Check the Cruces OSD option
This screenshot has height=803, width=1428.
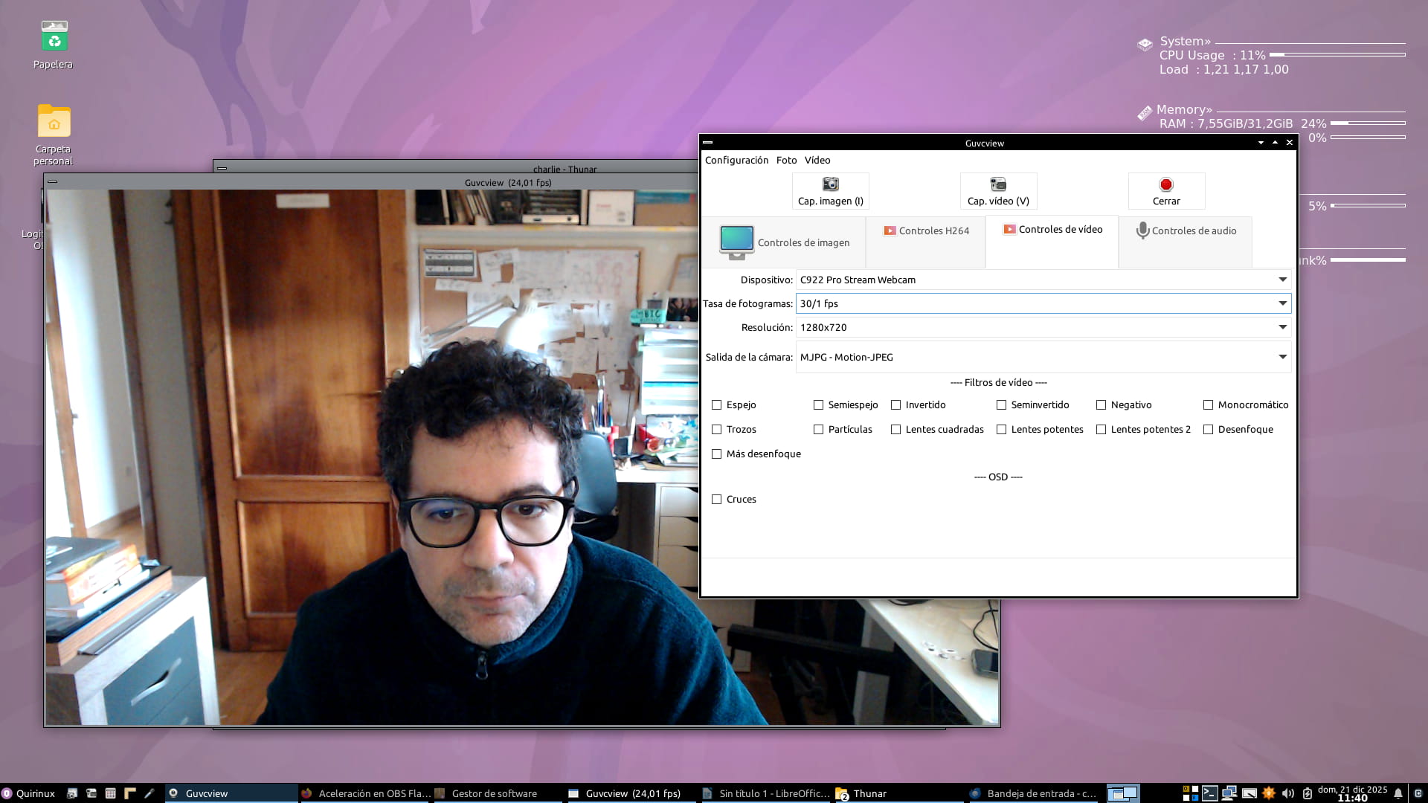(717, 500)
